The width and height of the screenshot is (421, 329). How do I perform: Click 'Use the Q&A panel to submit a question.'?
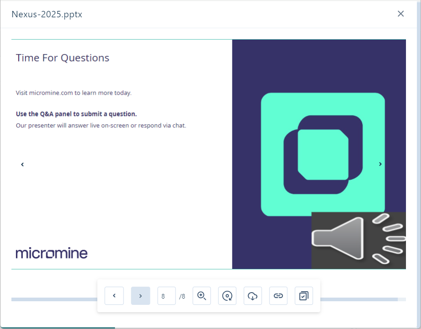(76, 114)
